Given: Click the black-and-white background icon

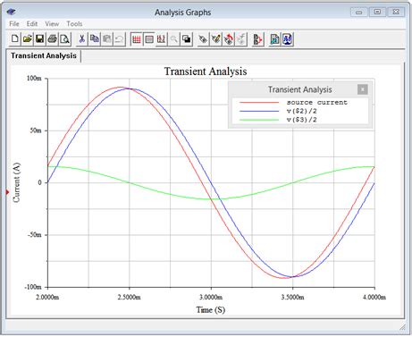Looking at the screenshot, I should point(187,39).
